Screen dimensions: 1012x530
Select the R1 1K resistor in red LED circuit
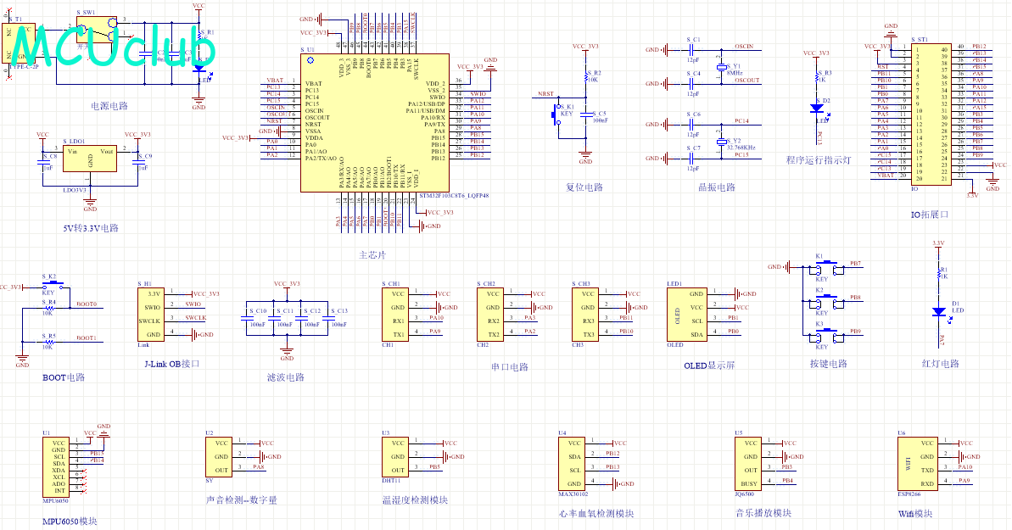pos(939,273)
